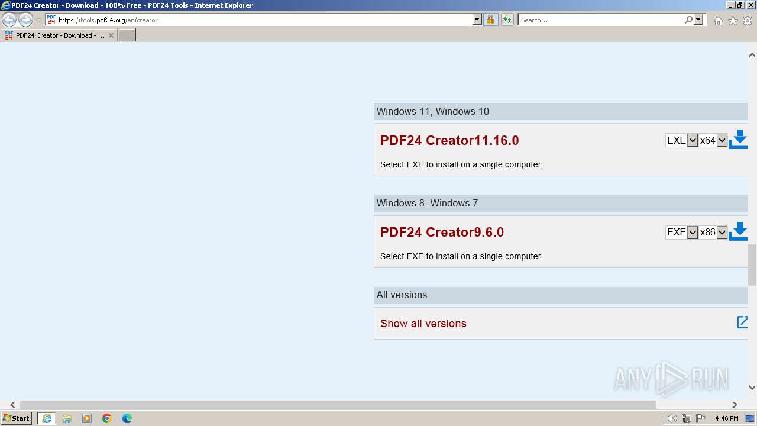Launch Google Chrome from the taskbar
The height and width of the screenshot is (426, 757).
click(107, 418)
